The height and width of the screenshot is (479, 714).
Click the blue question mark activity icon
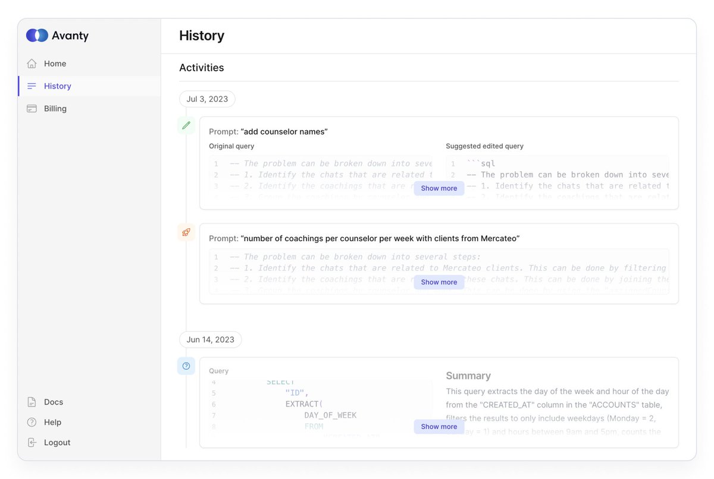186,366
